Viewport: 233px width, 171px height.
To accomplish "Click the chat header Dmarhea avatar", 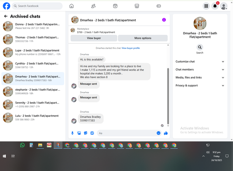I will 75,20.
